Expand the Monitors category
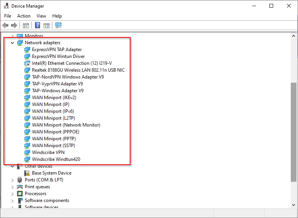The image size is (298, 218). point(12,36)
